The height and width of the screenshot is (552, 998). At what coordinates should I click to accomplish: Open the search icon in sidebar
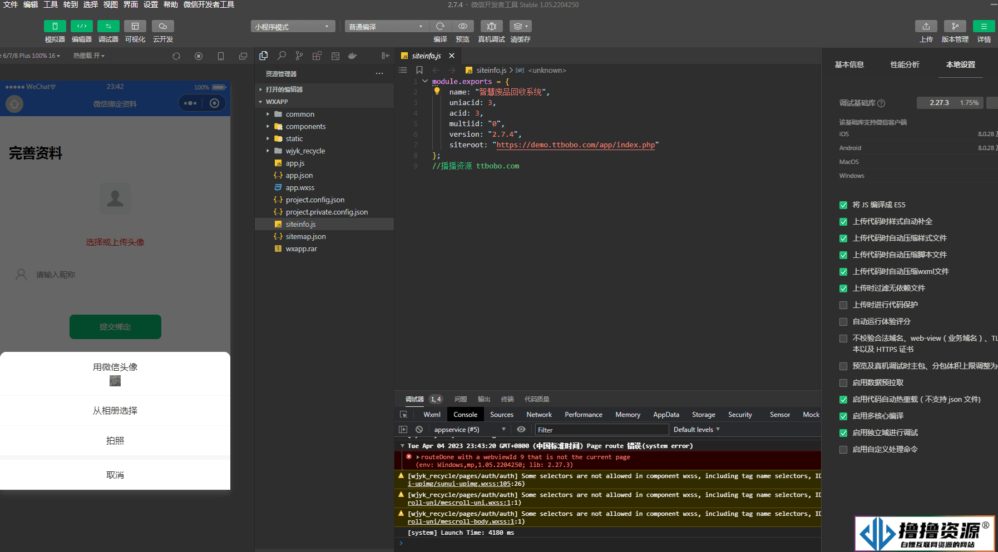click(281, 56)
